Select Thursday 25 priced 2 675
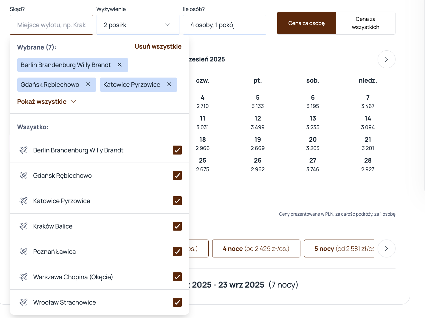425x318 pixels. [x=203, y=165]
